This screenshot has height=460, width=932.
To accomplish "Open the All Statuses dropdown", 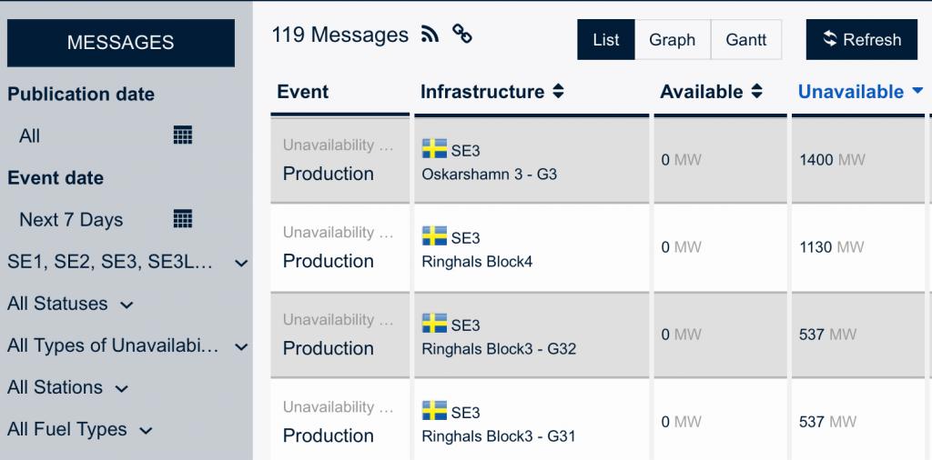I will tap(70, 304).
